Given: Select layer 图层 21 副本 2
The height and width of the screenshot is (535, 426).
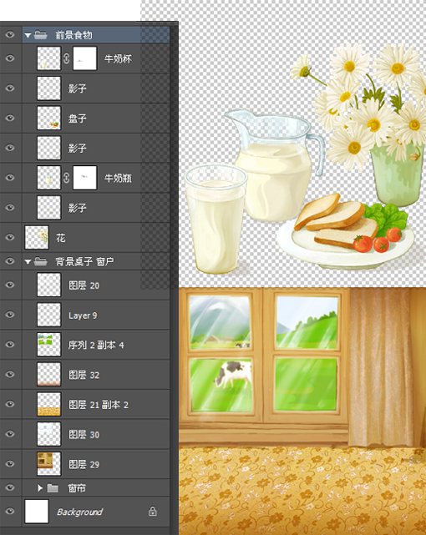Looking at the screenshot, I should tap(96, 404).
